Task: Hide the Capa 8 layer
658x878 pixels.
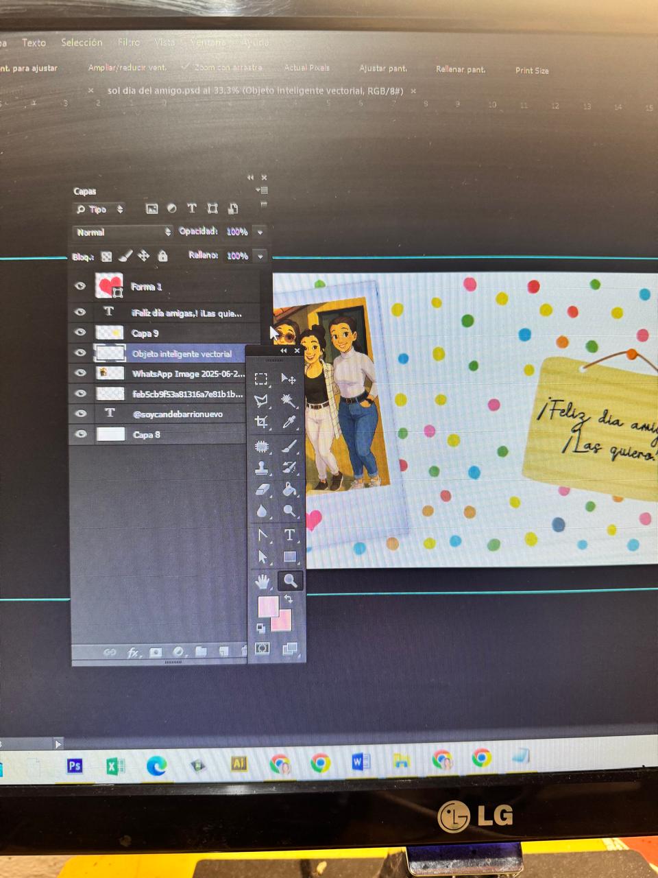Action: point(80,434)
